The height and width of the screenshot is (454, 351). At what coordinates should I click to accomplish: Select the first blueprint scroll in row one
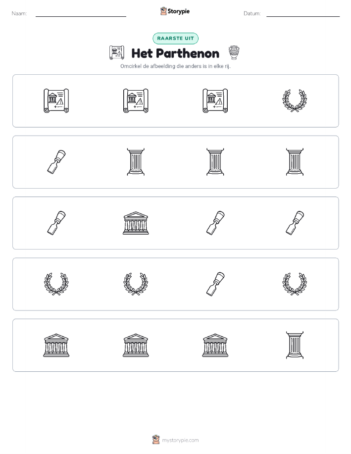coord(56,101)
